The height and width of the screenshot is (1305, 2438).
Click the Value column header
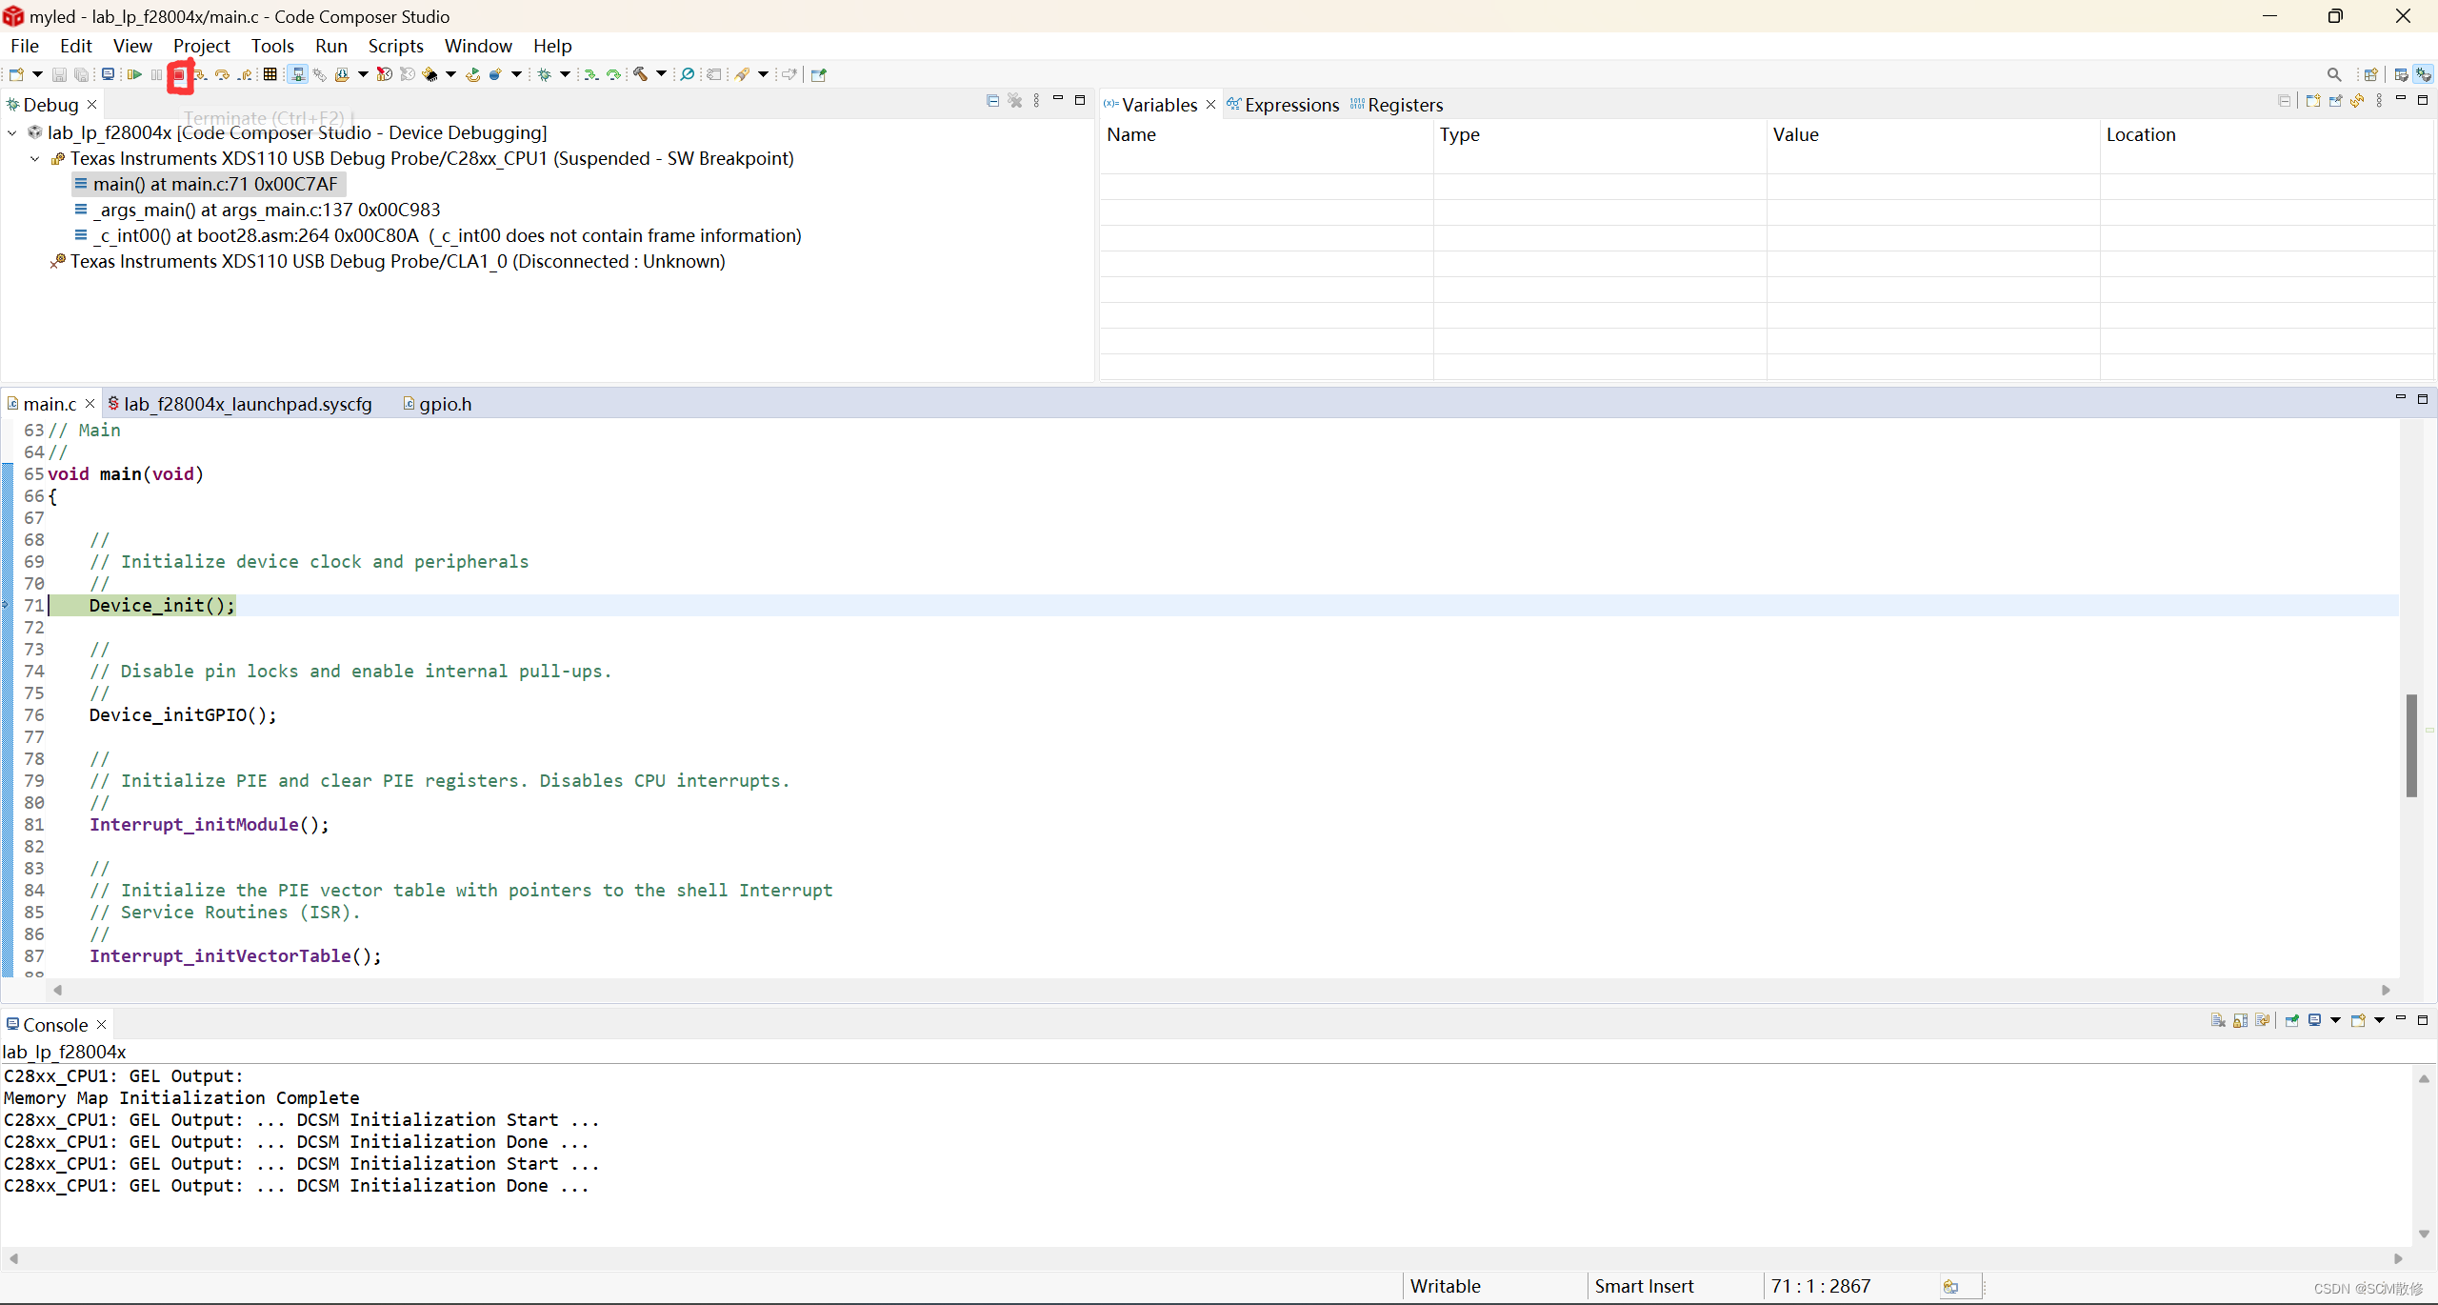1795,134
